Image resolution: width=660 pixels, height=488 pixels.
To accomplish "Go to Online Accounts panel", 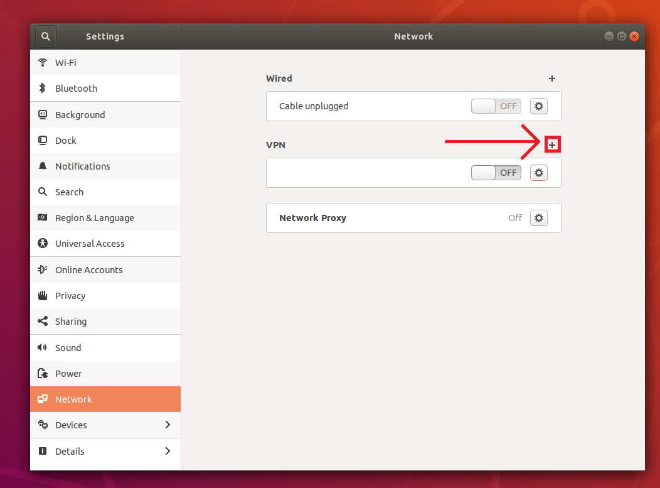I will (88, 270).
